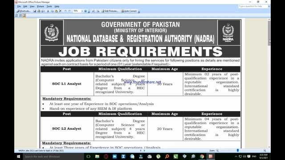
Task: Click the zoom slider handle
Action: tap(238, 150)
